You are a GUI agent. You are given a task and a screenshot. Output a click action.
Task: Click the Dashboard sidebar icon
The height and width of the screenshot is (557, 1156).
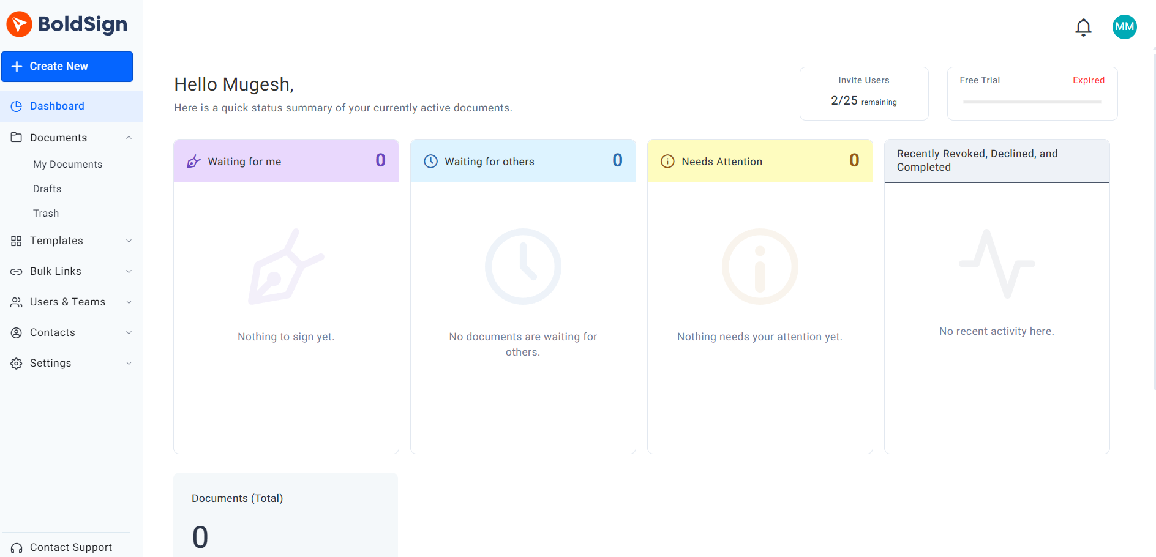(x=17, y=106)
